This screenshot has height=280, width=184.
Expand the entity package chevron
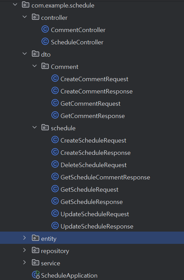coord(25,238)
